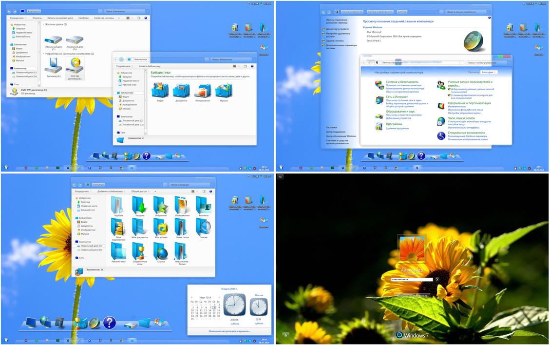The image size is (550, 345).
Task: Open the Сохраненные игры trophy folder
Action: [x=139, y=251]
